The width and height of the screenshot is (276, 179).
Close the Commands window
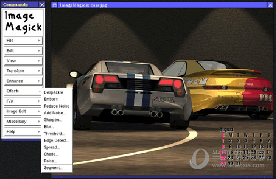(x=42, y=5)
